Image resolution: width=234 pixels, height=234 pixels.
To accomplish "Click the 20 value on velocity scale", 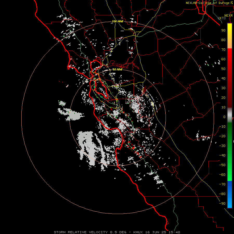I will (223, 98).
